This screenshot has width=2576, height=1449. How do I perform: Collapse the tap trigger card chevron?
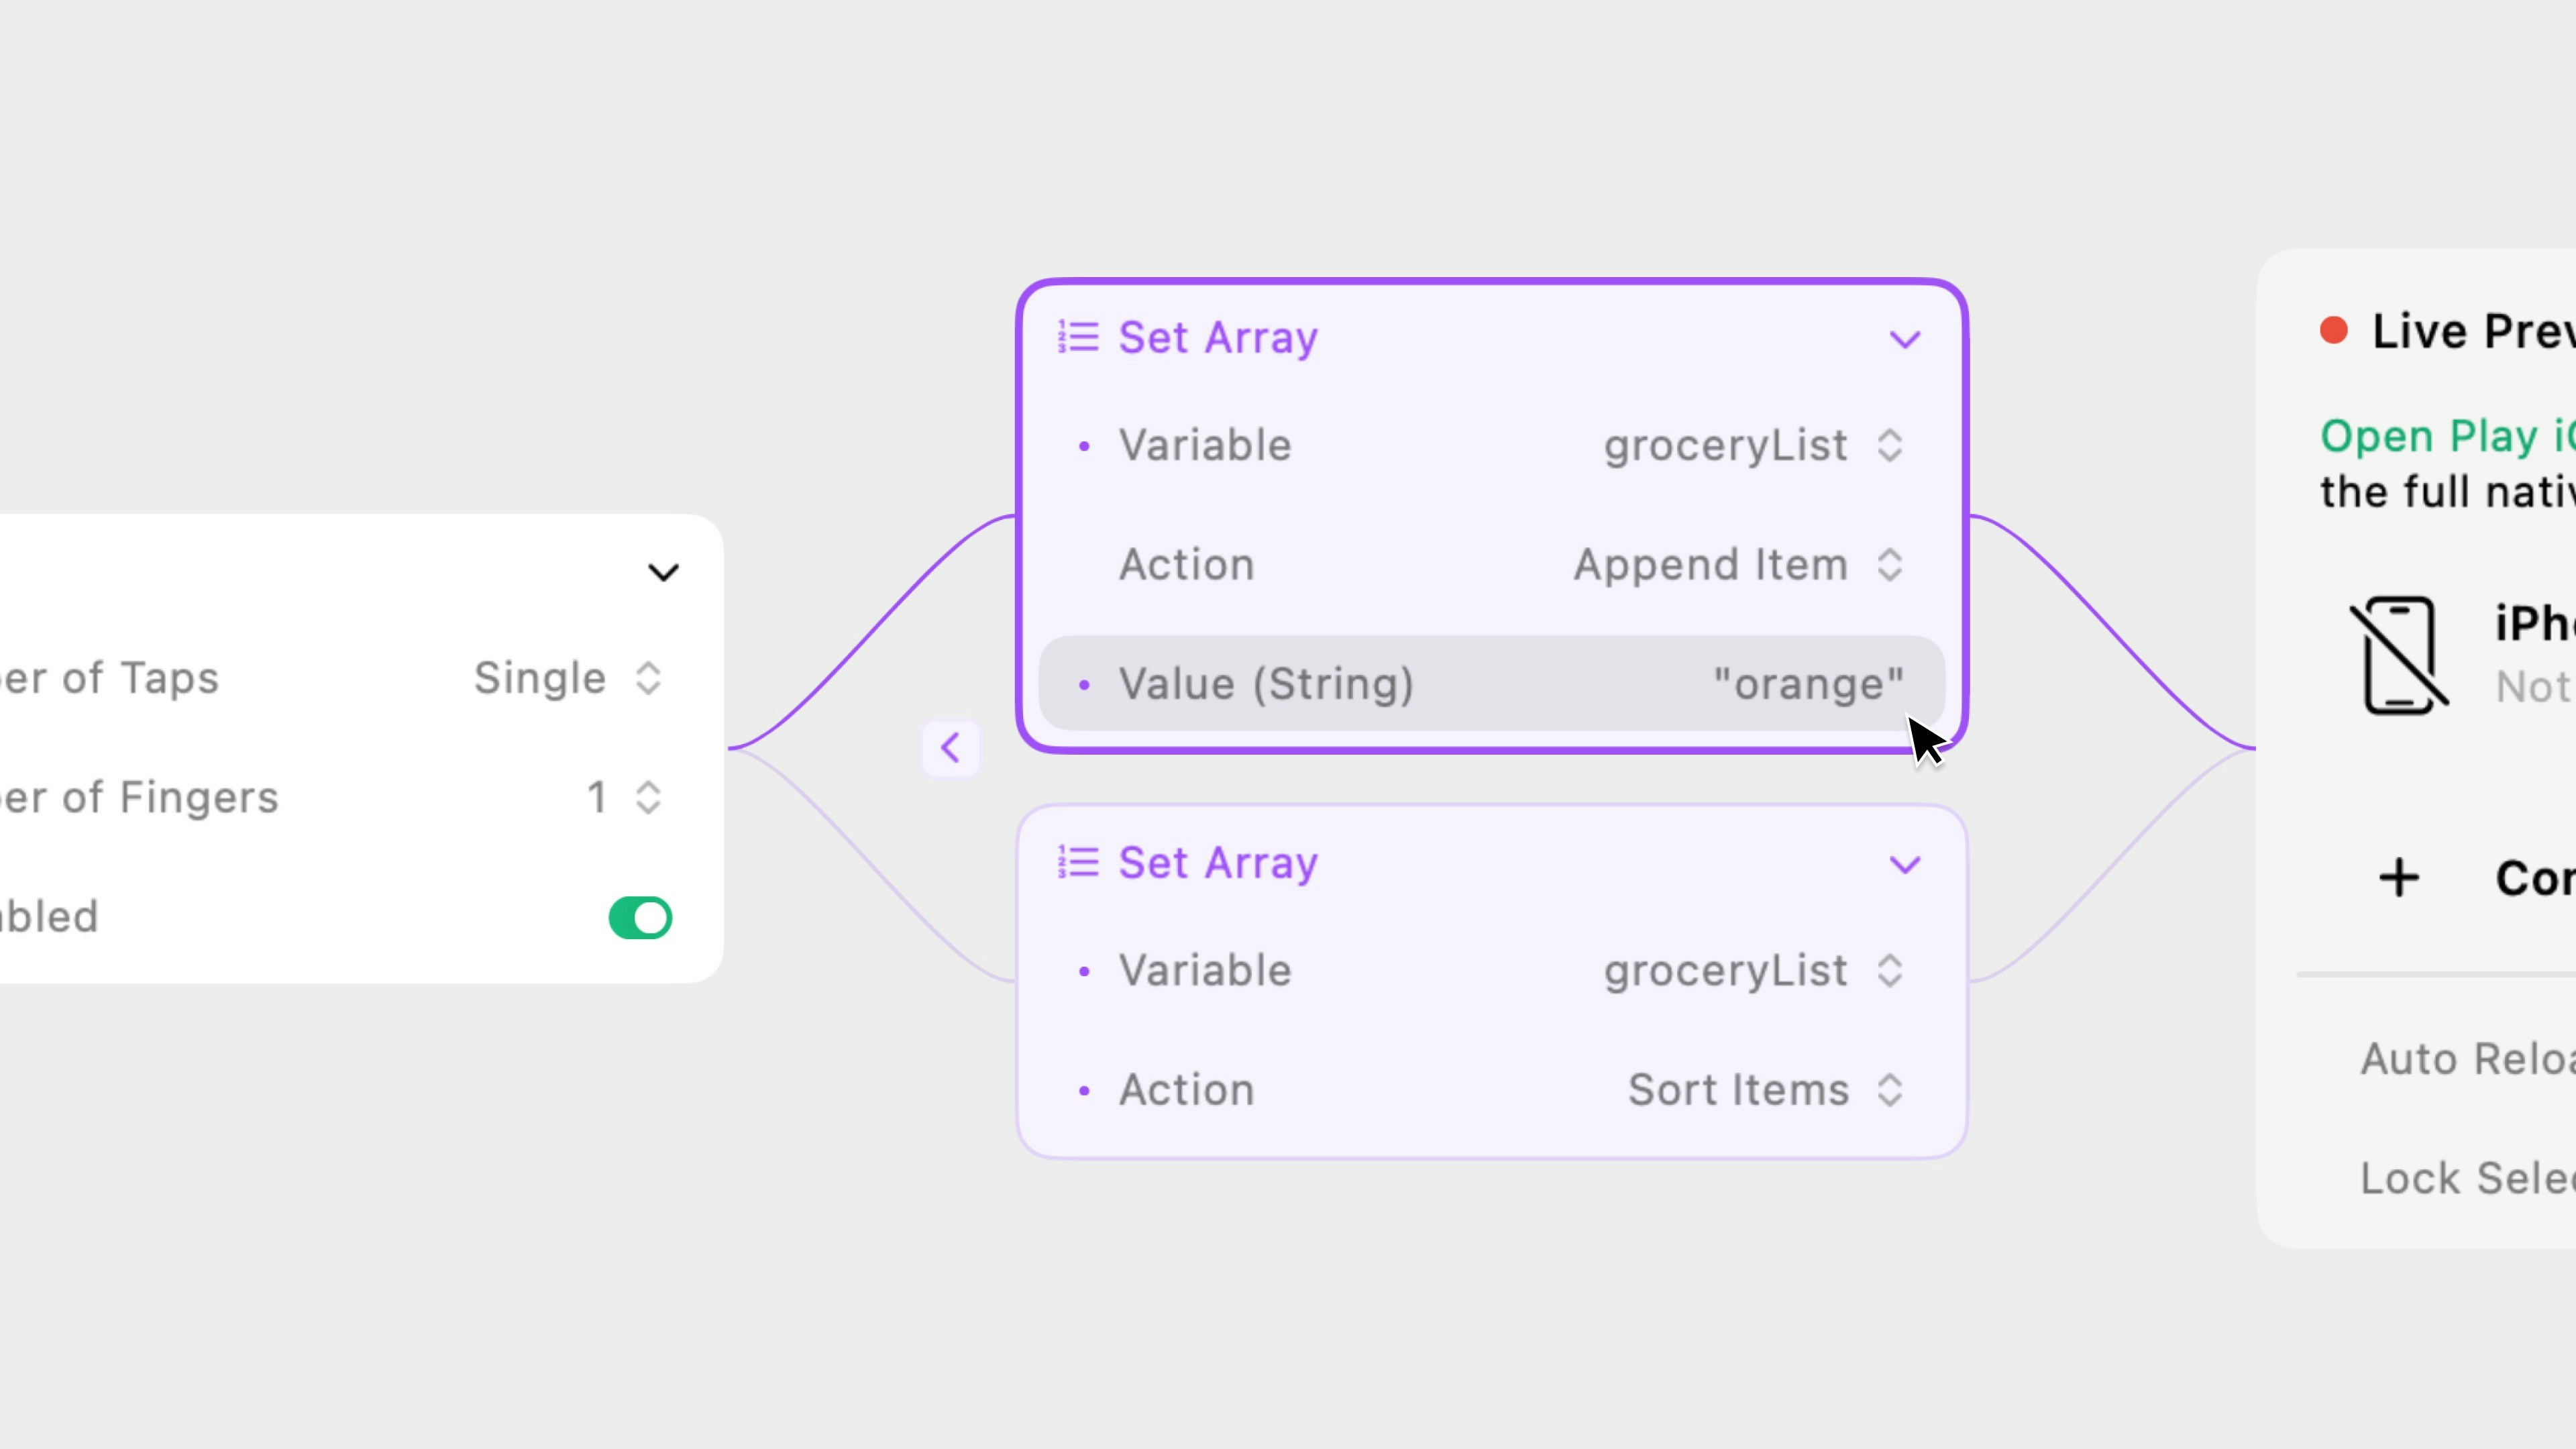click(663, 572)
